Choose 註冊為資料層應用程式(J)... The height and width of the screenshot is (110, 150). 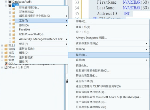[109, 107]
